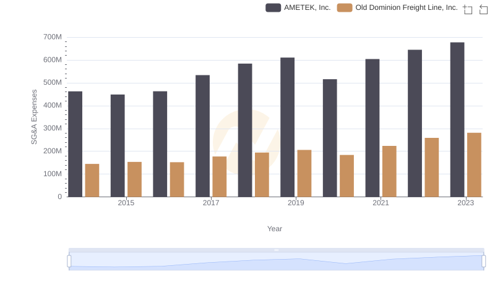Click the leftmost Old Dominion bar for 2014
This screenshot has height=285, width=495.
pyautogui.click(x=92, y=181)
